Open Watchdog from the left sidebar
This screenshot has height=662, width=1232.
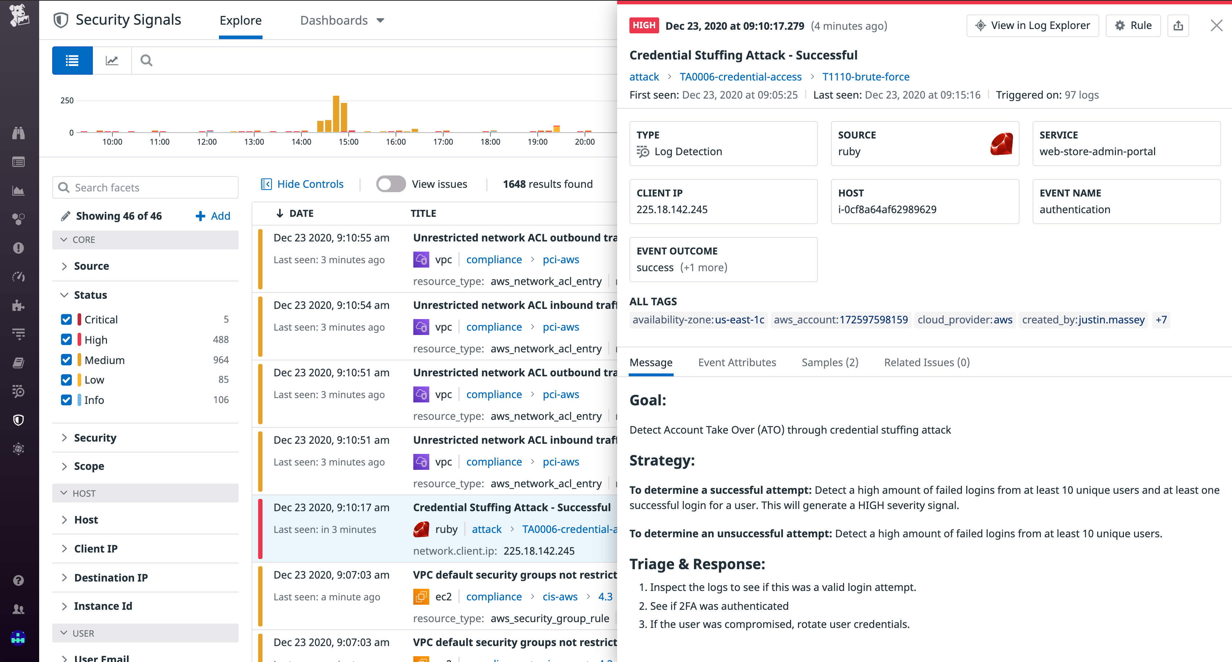tap(18, 133)
